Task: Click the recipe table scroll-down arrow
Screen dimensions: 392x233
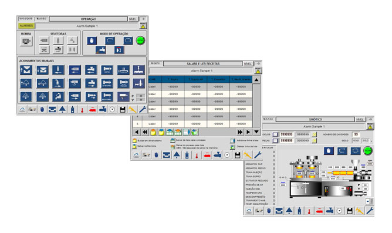Action: [x=256, y=131]
